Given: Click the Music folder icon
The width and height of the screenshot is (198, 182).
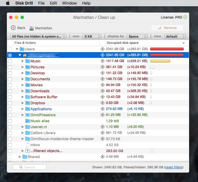Looking at the screenshot, I should (28, 61).
